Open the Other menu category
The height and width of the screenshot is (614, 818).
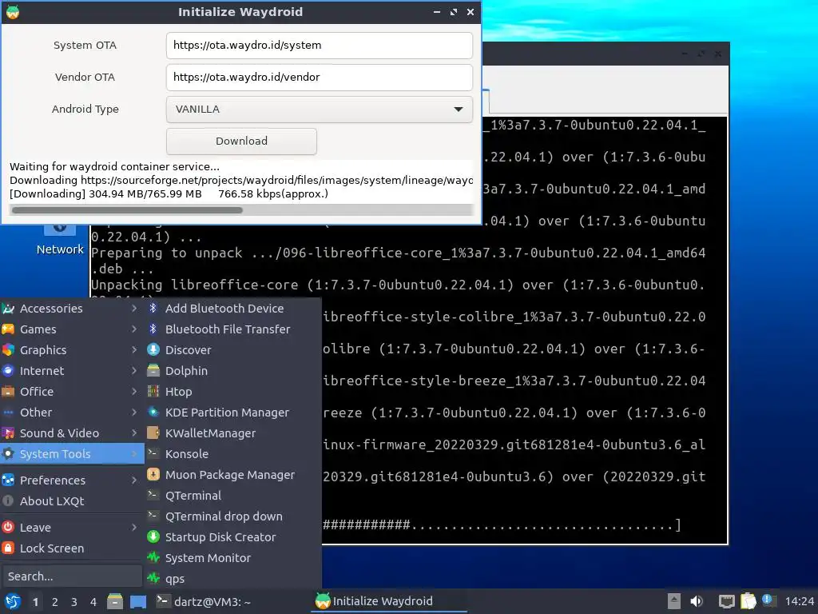click(x=71, y=413)
